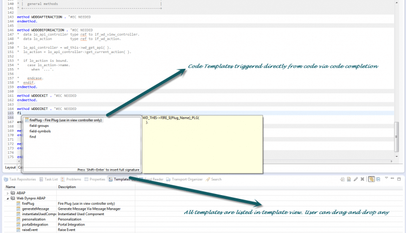The width and height of the screenshot is (406, 233).
Task: Expand the ABAP template category
Action: pos(8,193)
